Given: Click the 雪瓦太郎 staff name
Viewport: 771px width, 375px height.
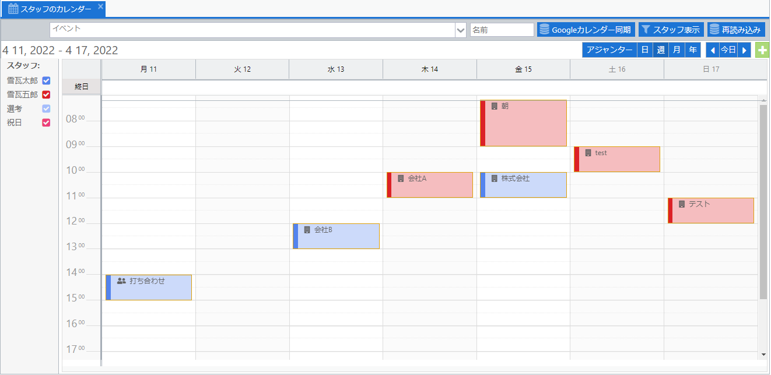Looking at the screenshot, I should tap(22, 81).
